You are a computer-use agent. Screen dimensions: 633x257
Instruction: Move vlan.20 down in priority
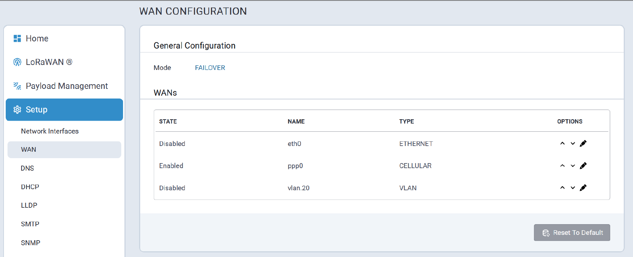pyautogui.click(x=573, y=188)
